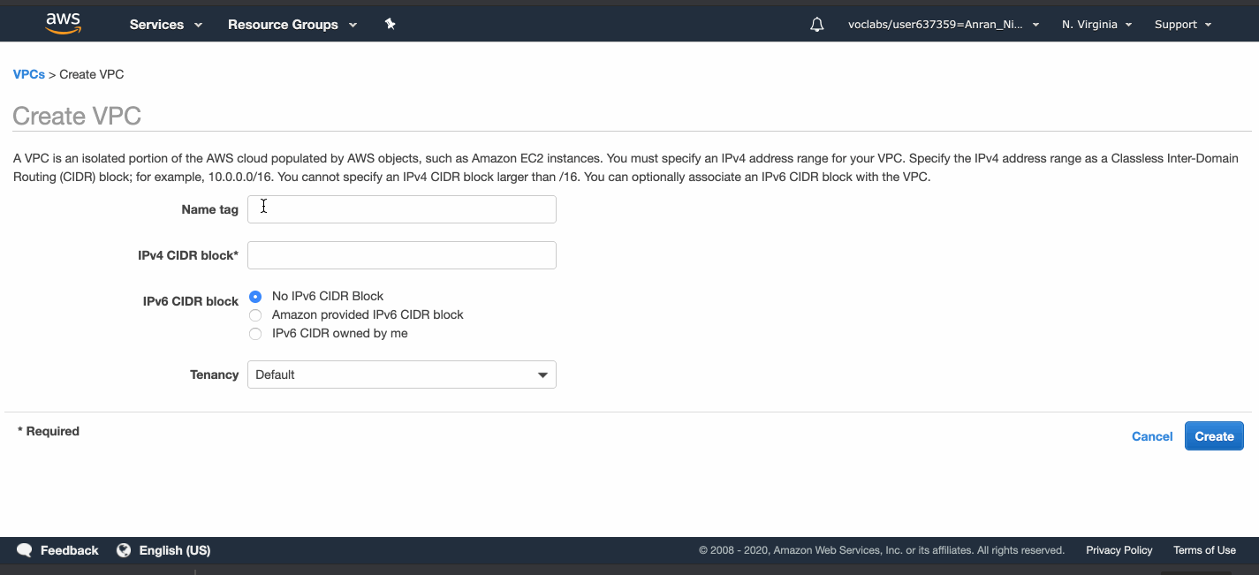Screen dimensions: 1259x575
Task: Open the Resource Groups menu
Action: [292, 25]
